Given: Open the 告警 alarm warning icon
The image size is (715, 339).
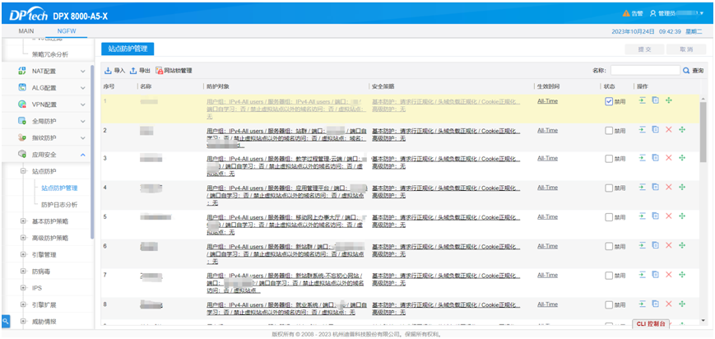Looking at the screenshot, I should [x=626, y=13].
